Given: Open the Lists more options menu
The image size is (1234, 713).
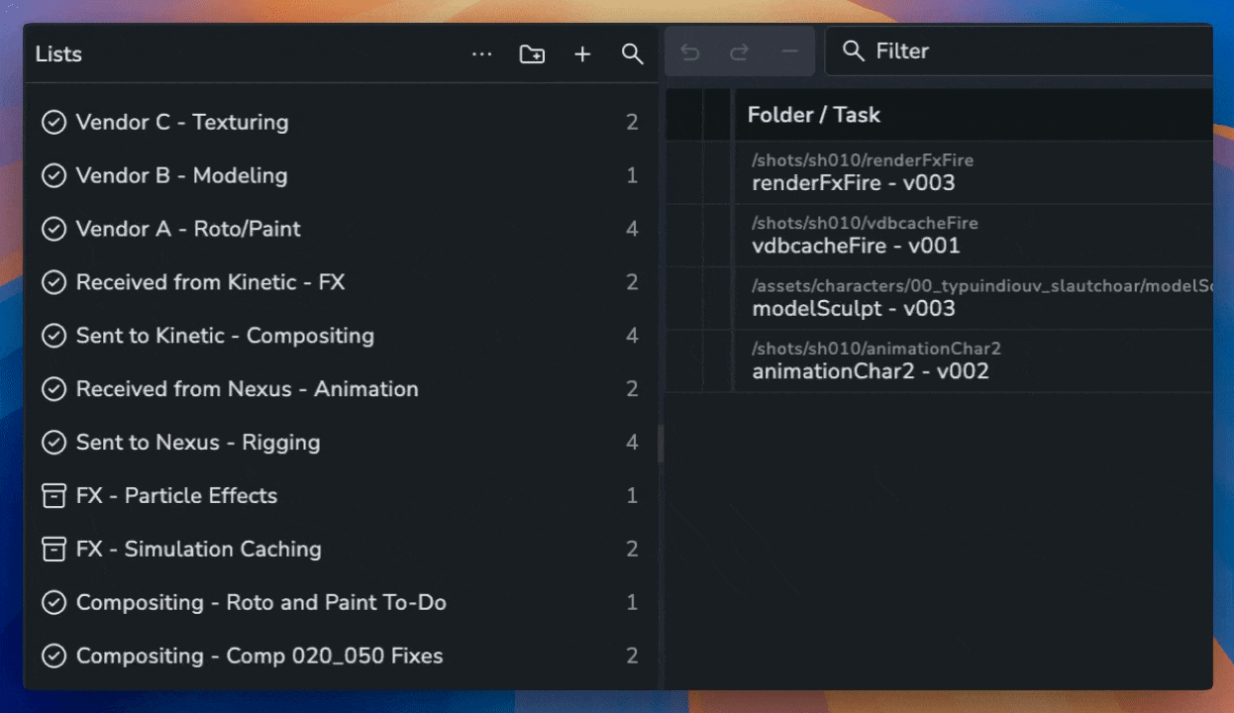Looking at the screenshot, I should (482, 54).
